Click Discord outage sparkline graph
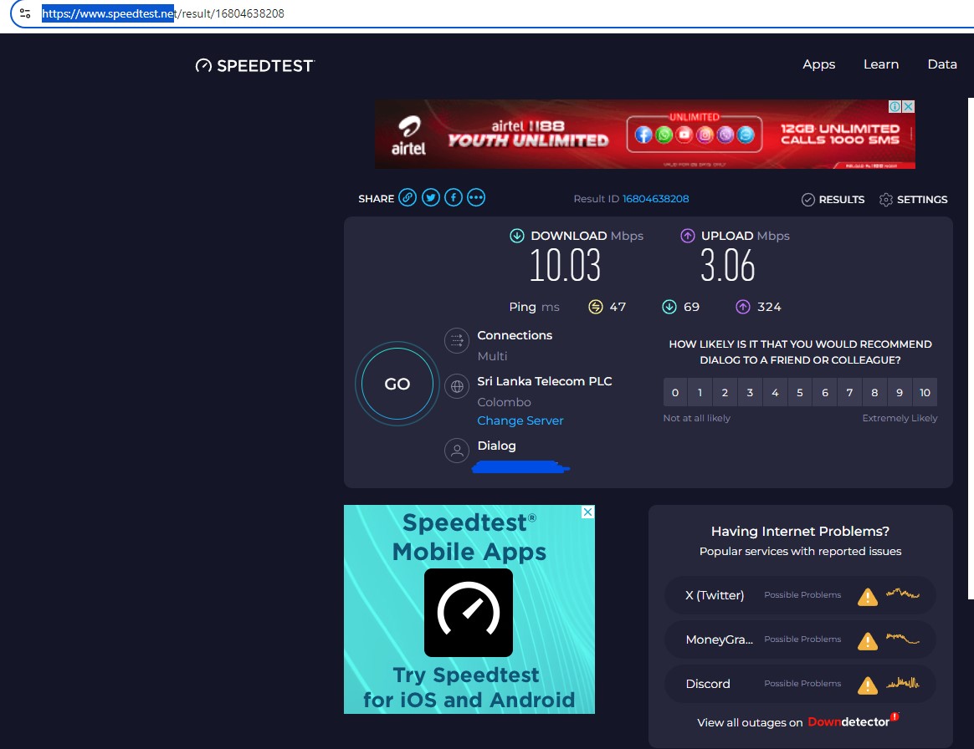Viewport: 974px width, 749px height. pyautogui.click(x=903, y=683)
